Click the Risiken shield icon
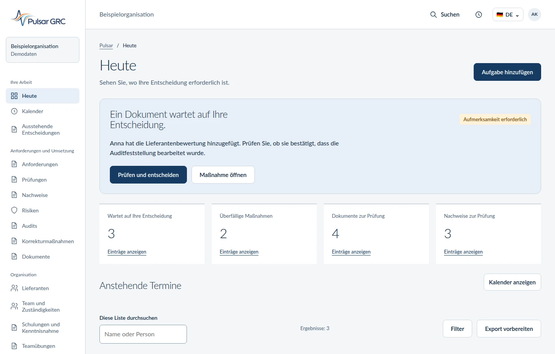 (14, 210)
